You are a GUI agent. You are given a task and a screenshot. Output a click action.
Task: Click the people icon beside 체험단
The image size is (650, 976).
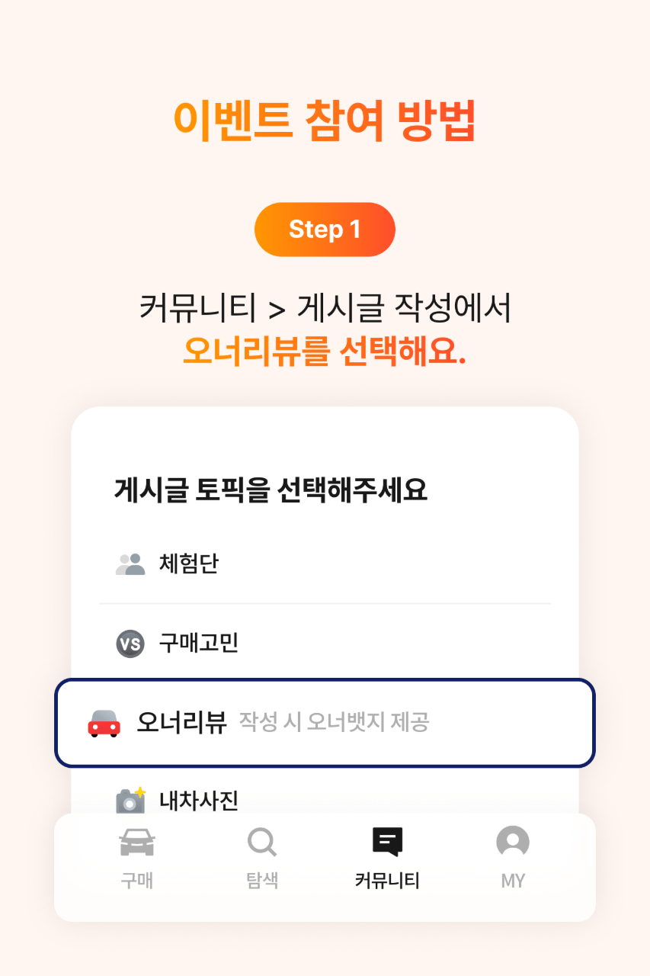click(x=130, y=564)
